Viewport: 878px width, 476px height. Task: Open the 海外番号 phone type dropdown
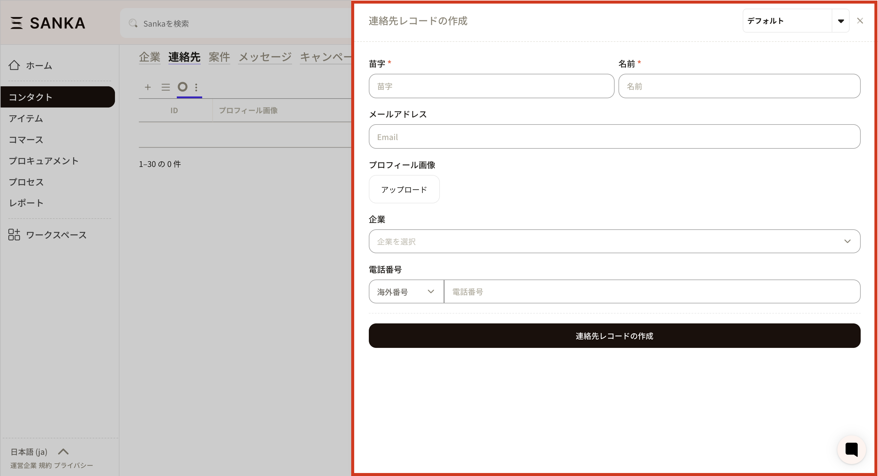[x=406, y=292]
